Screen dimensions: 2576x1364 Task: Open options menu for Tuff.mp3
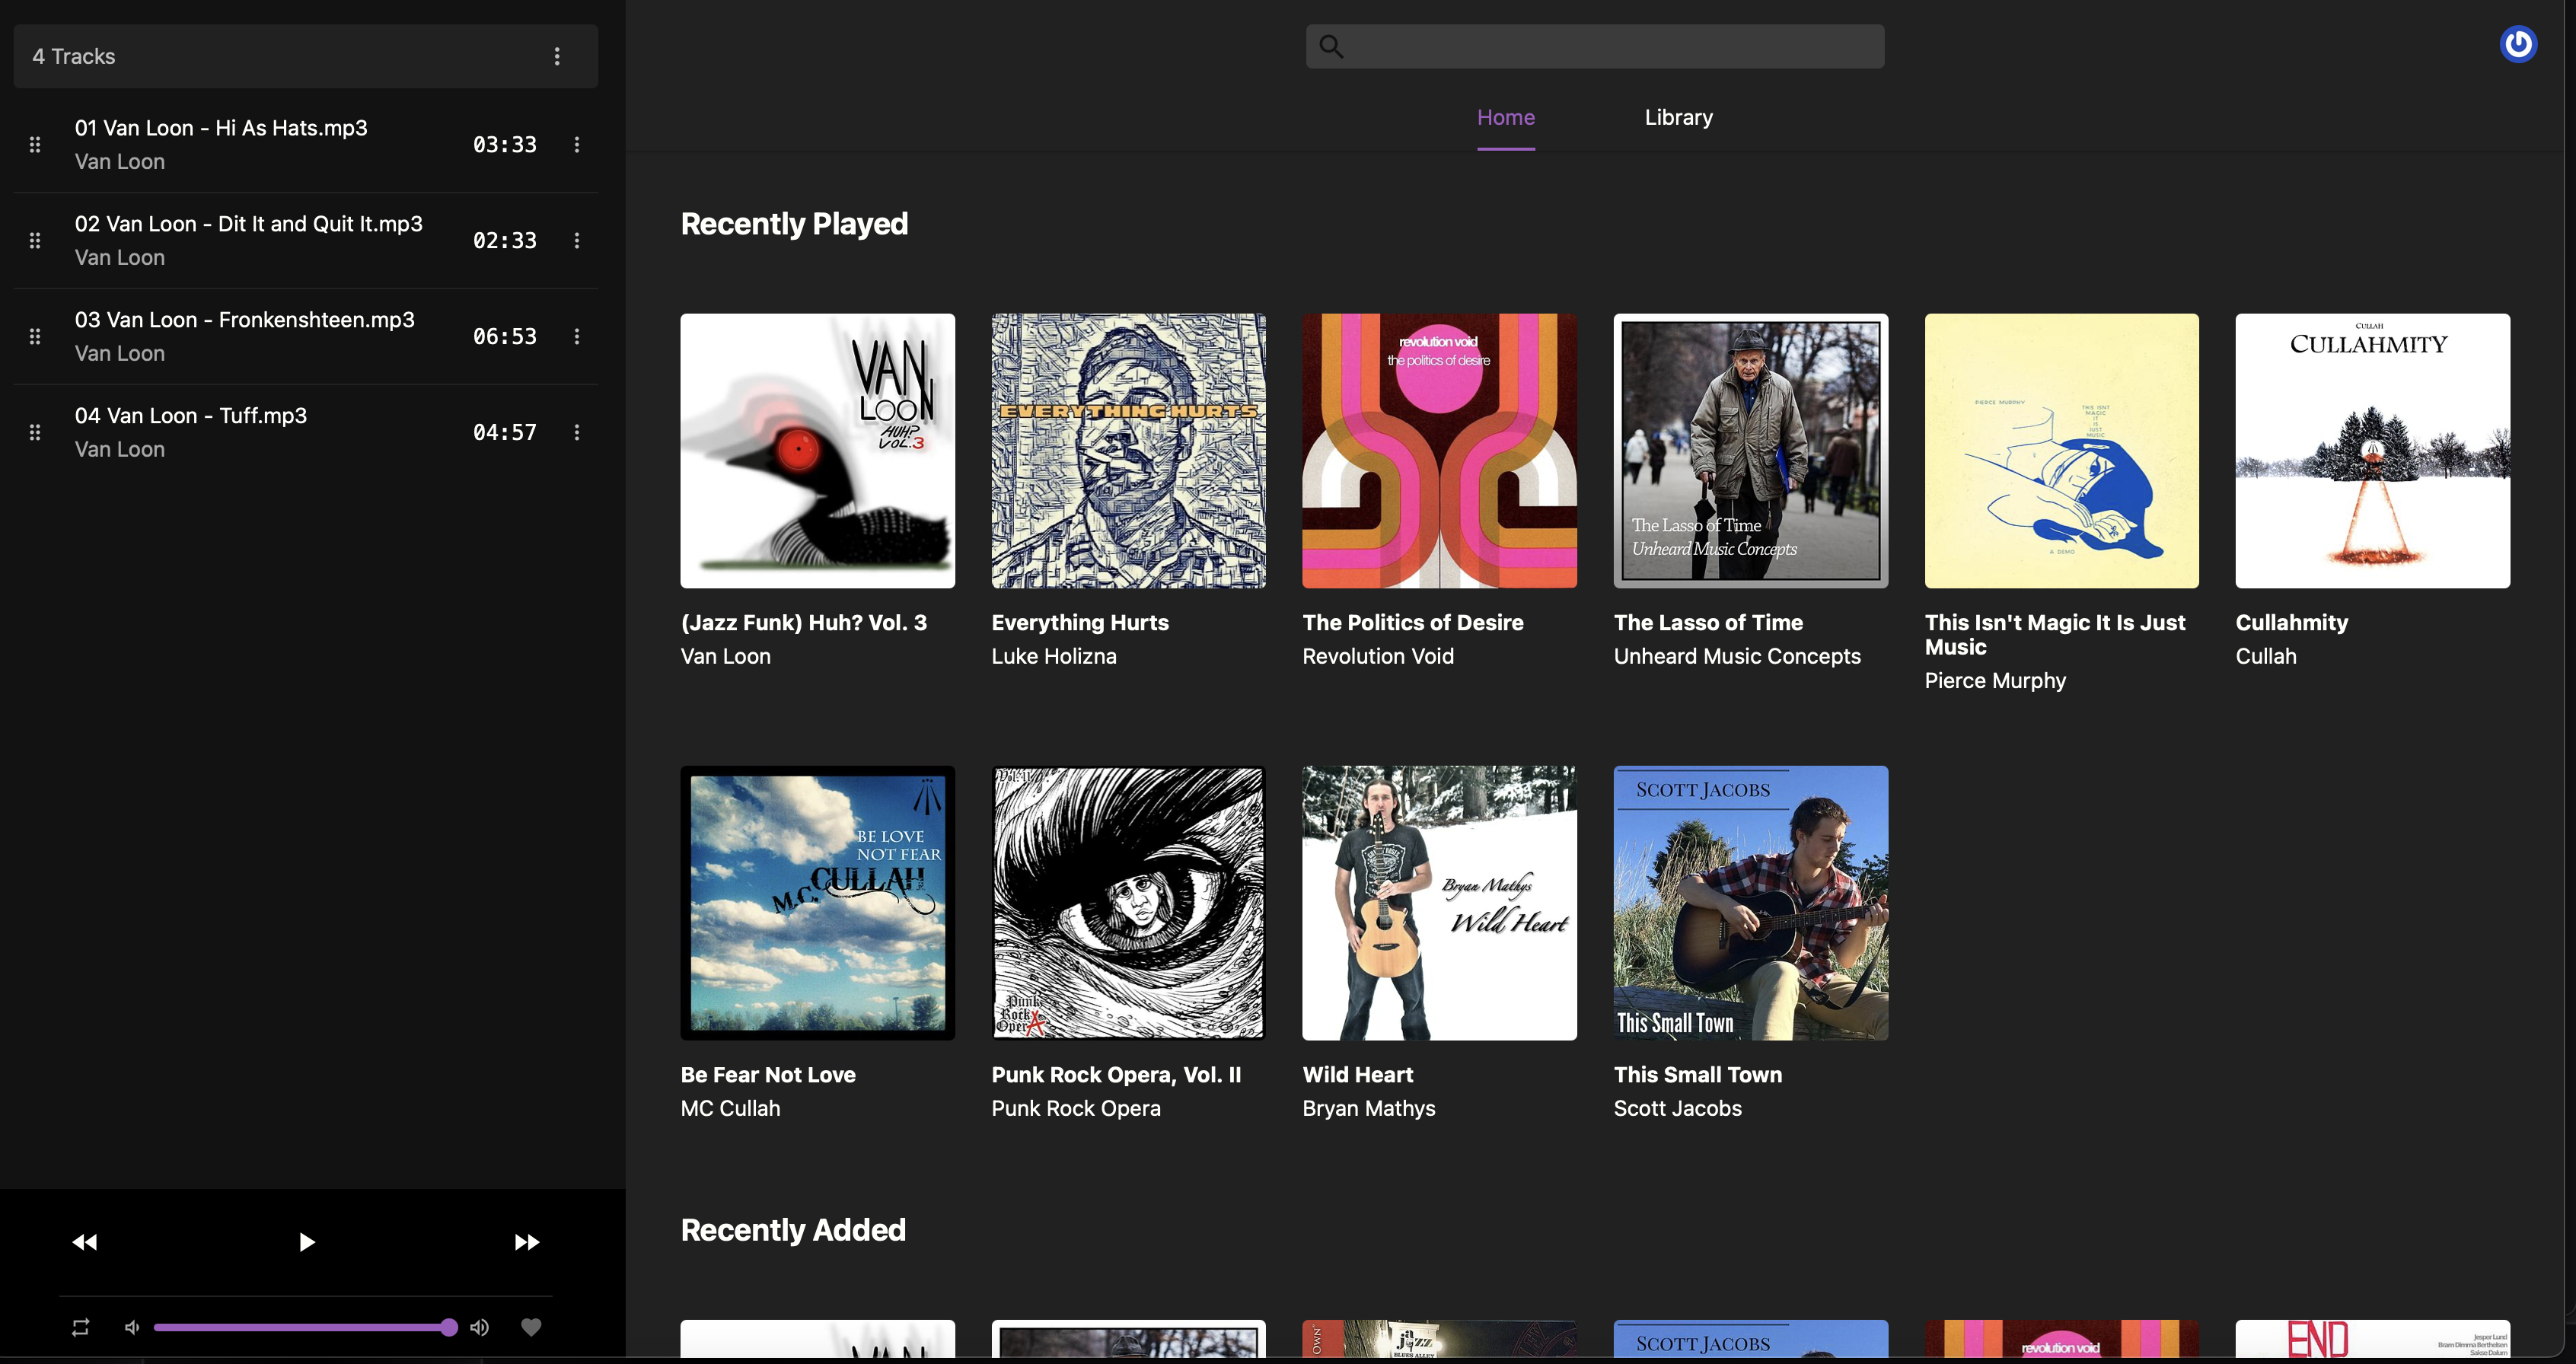click(x=577, y=432)
